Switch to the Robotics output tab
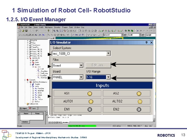The height and width of the screenshot is (140, 187). (66, 122)
